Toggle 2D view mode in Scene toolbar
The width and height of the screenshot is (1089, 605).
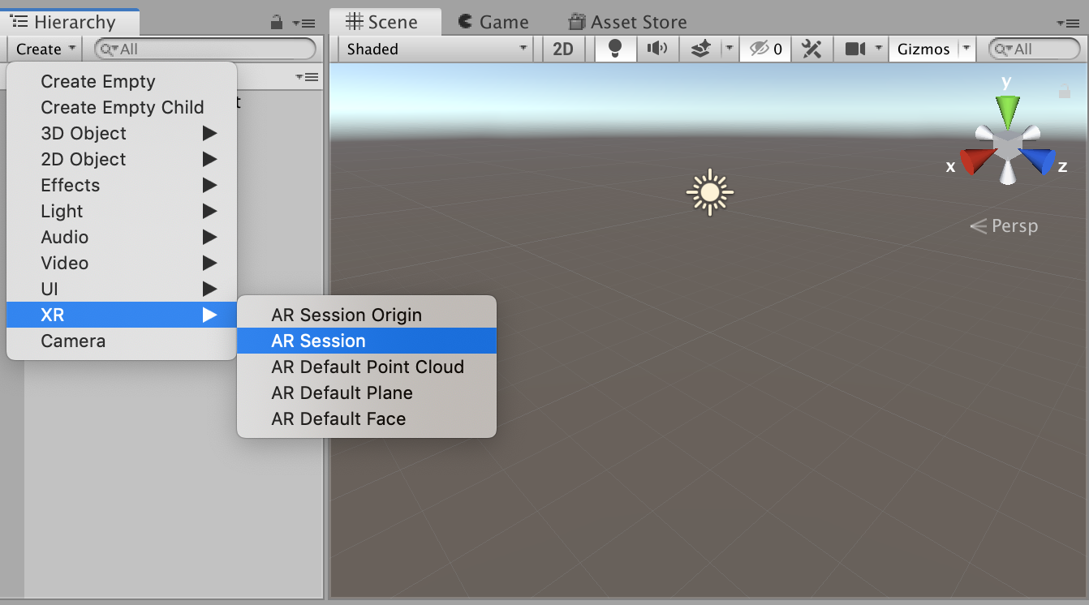(x=562, y=49)
